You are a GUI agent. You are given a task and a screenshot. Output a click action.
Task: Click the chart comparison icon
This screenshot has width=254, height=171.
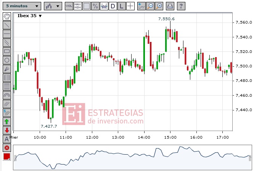tap(104, 6)
